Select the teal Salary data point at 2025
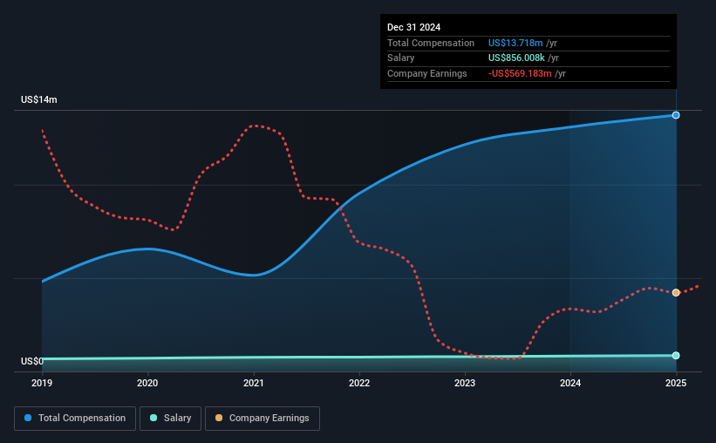The width and height of the screenshot is (716, 443). tap(676, 355)
